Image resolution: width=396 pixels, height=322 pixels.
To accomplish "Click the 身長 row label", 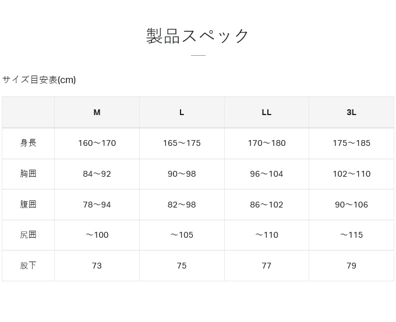I will pyautogui.click(x=28, y=143).
